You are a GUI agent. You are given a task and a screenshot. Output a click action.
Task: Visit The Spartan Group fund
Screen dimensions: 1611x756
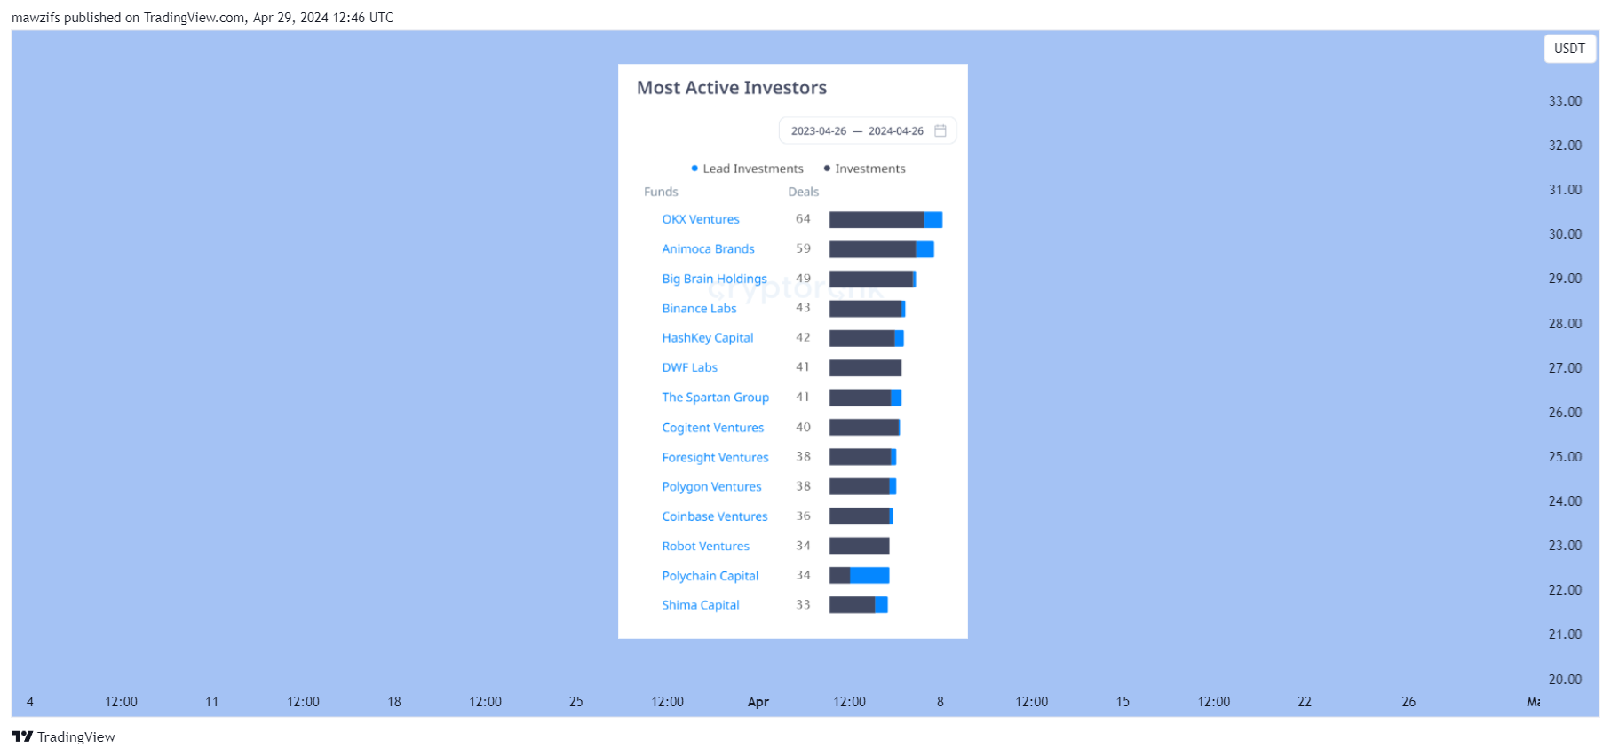point(715,398)
